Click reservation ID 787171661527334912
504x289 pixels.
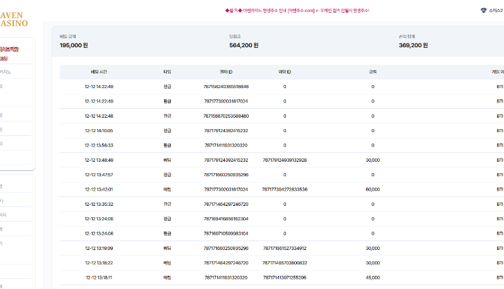pos(284,248)
